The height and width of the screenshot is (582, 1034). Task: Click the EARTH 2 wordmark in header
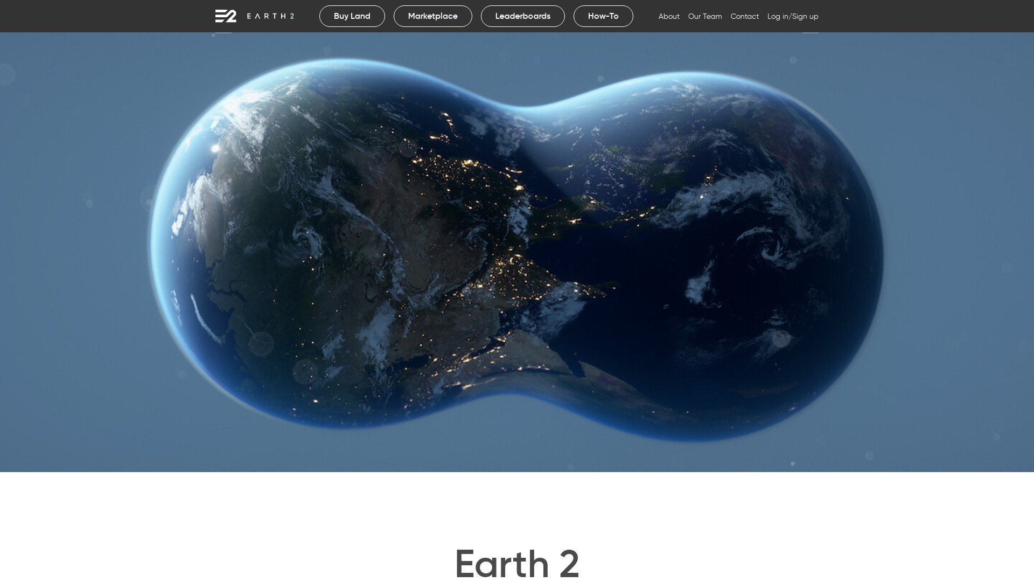pos(270,16)
